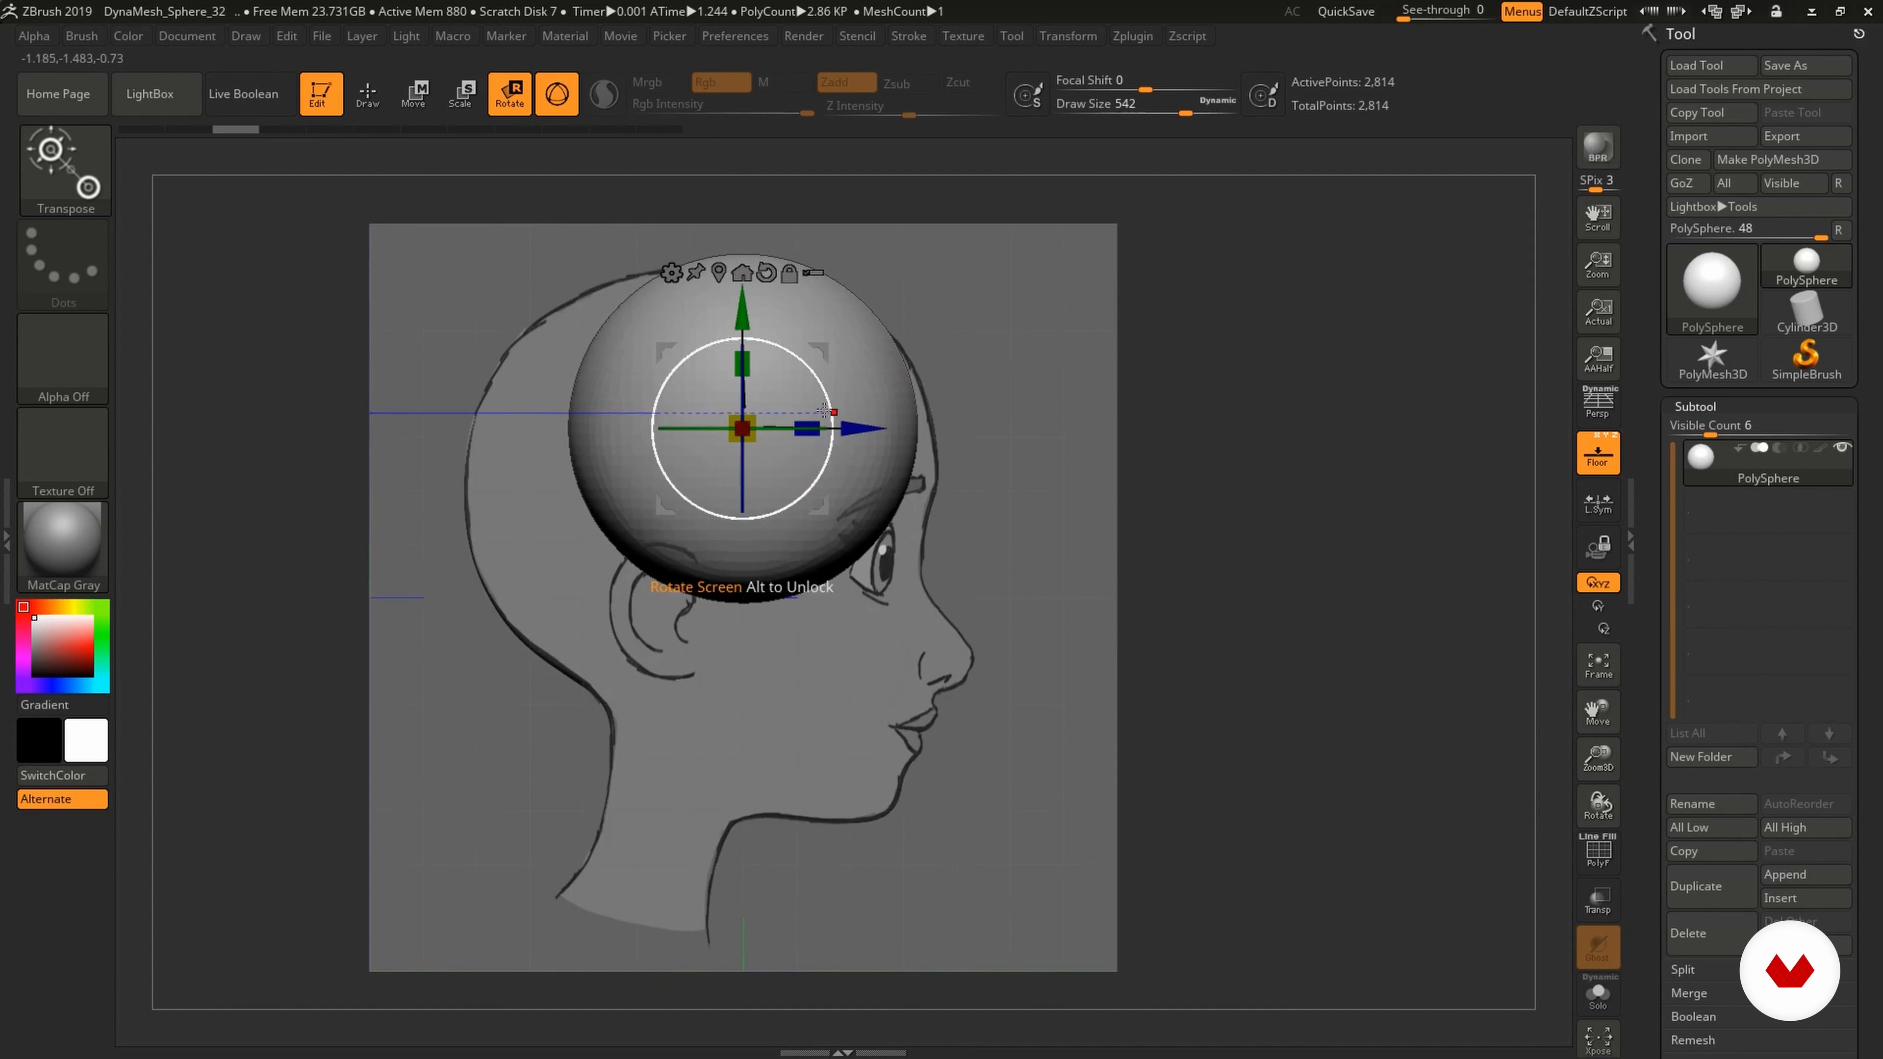
Task: Open the Zplugin menu
Action: [x=1132, y=36]
